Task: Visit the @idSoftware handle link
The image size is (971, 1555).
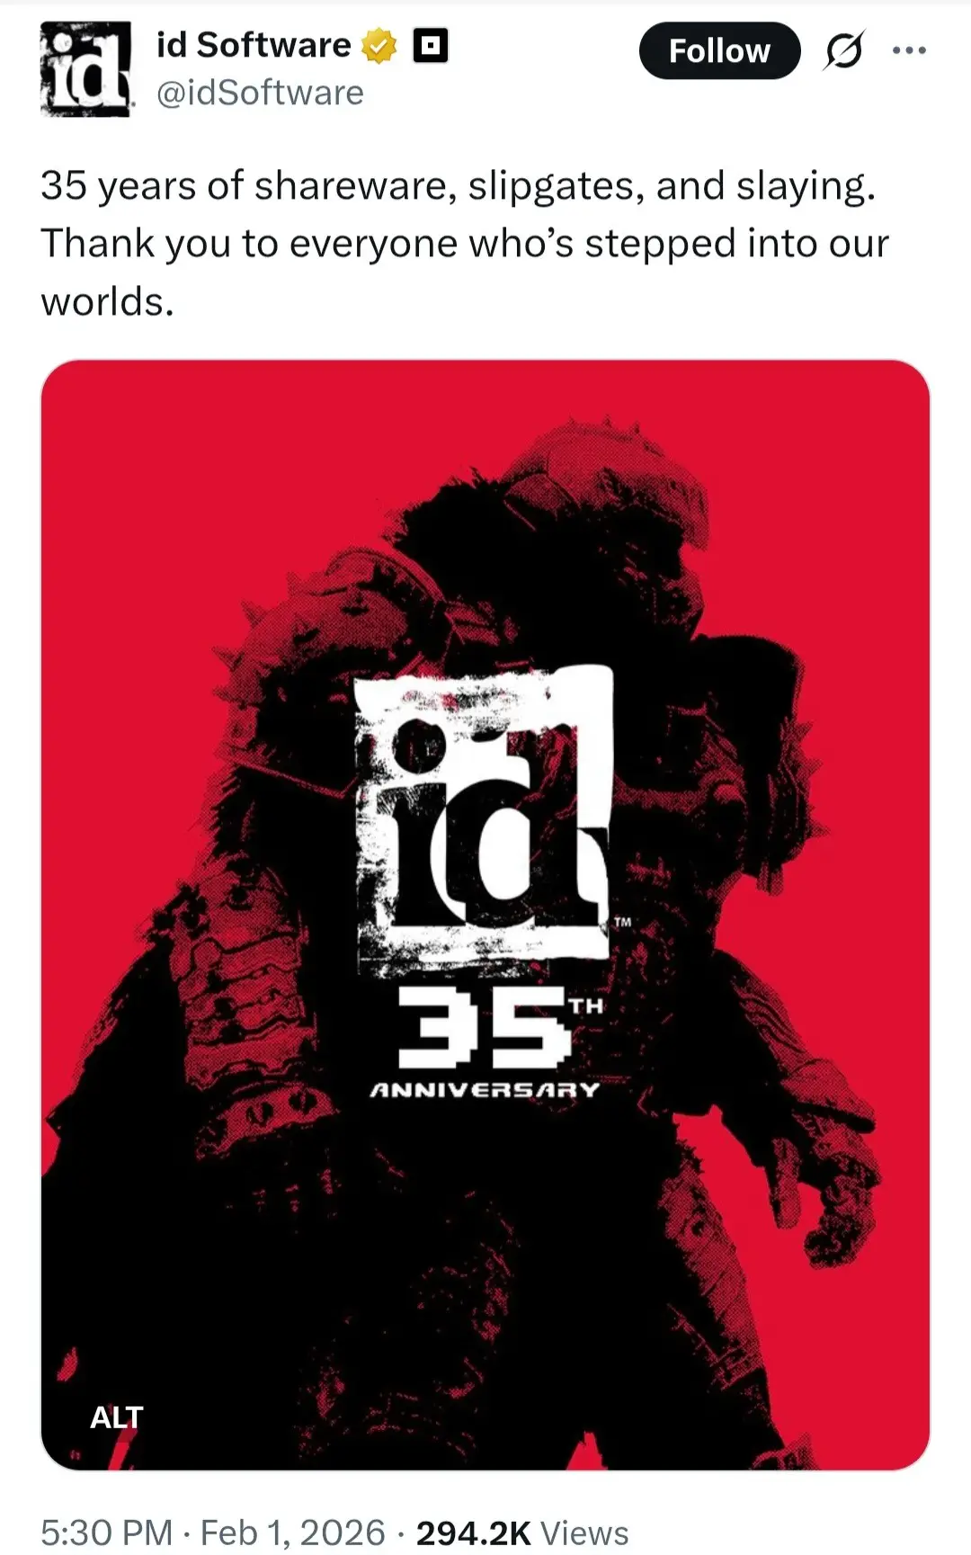Action: [260, 93]
